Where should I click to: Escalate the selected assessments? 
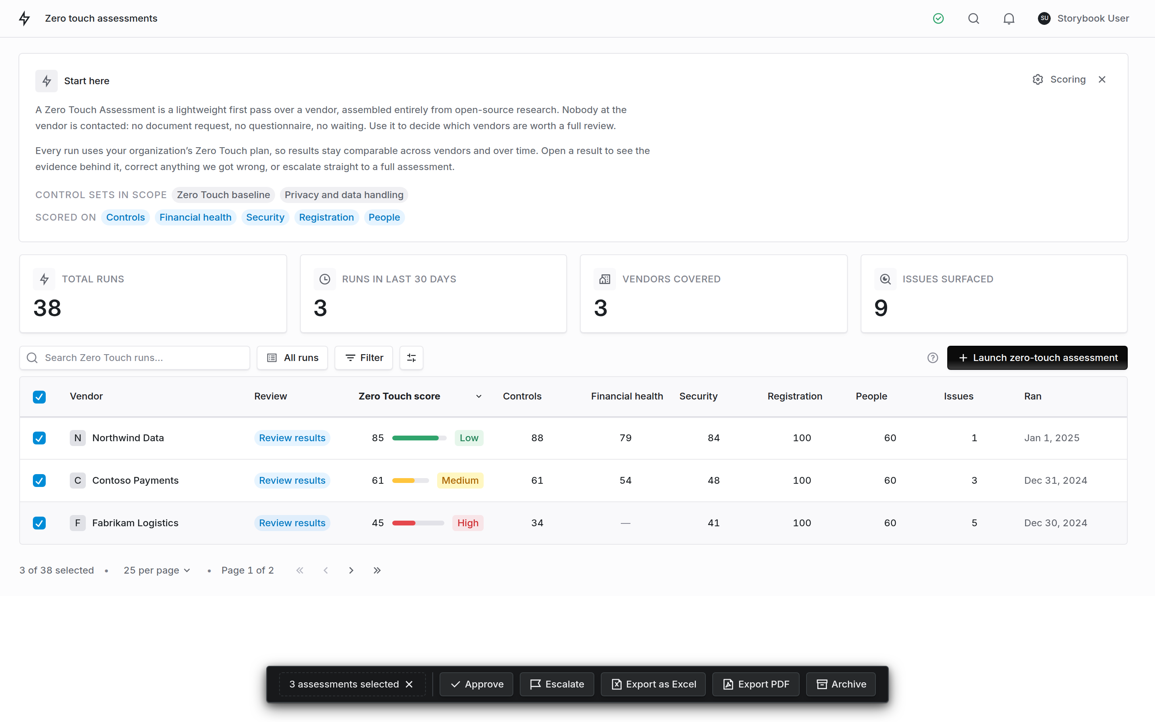(x=557, y=684)
